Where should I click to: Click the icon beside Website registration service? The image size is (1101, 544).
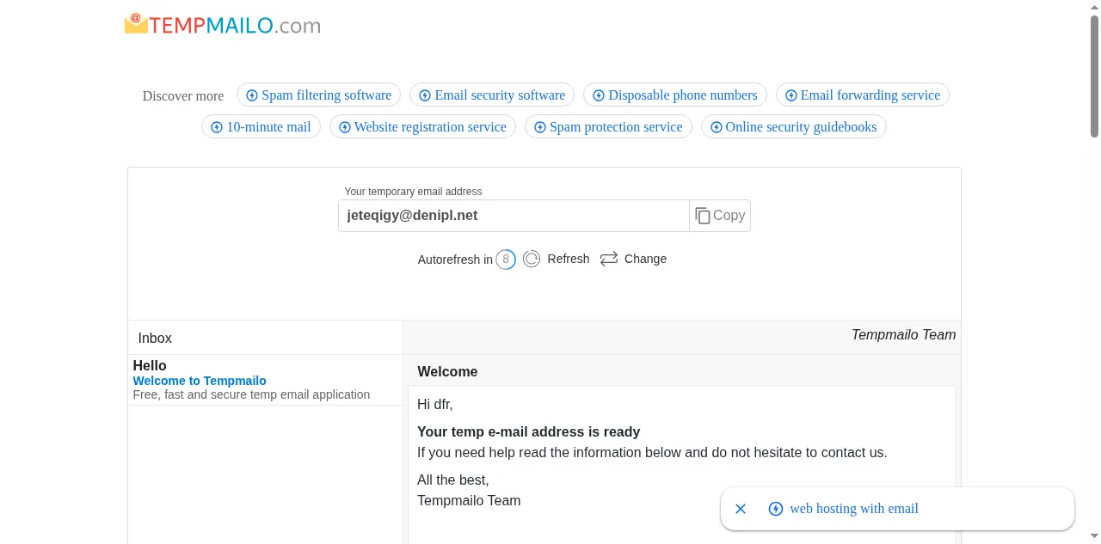tap(345, 127)
